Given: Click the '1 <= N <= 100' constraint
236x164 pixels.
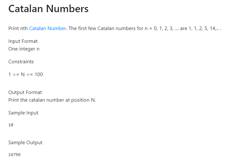Looking at the screenshot, I should tap(26, 74).
